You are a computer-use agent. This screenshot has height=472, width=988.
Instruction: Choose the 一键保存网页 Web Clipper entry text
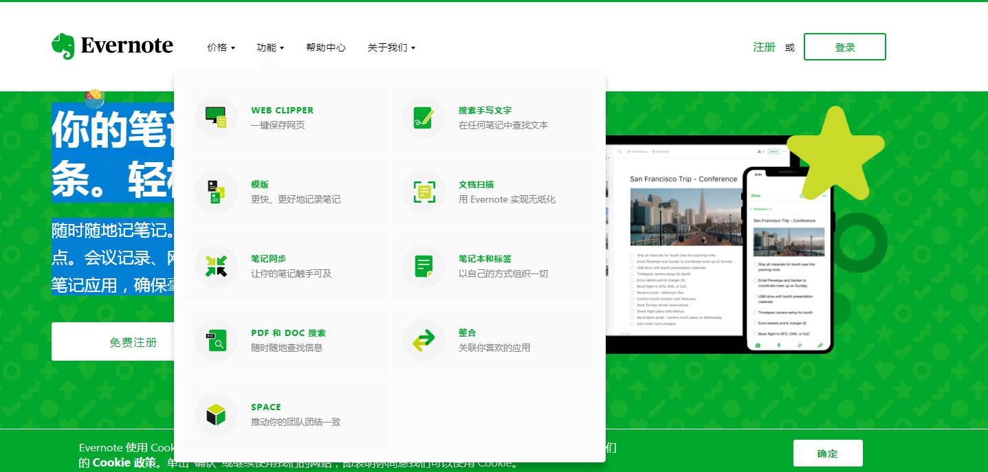tap(278, 125)
